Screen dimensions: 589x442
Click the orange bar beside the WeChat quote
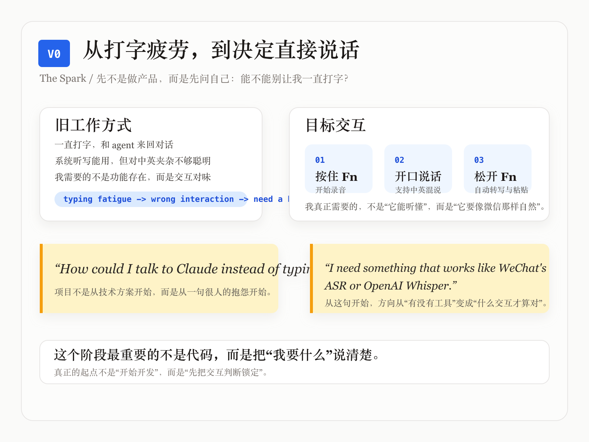tap(311, 278)
